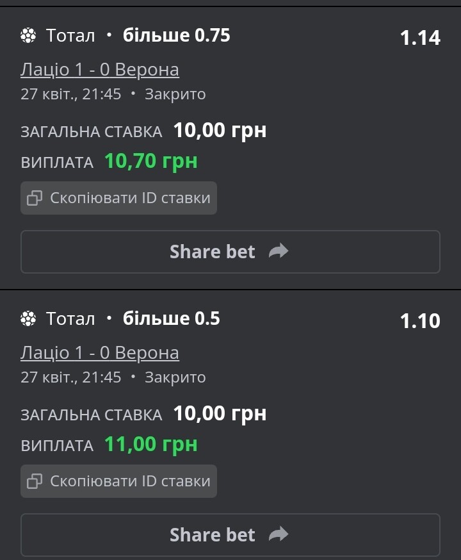Image resolution: width=461 pixels, height=560 pixels.
Task: Click the 1.14 odds value
Action: [420, 38]
